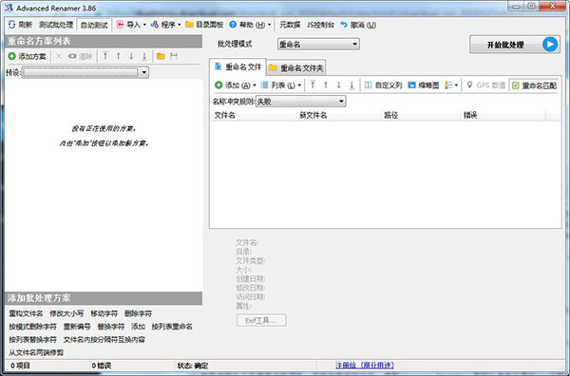Add 重构文件名 method
Screen dimensions: 570x376
pos(26,313)
